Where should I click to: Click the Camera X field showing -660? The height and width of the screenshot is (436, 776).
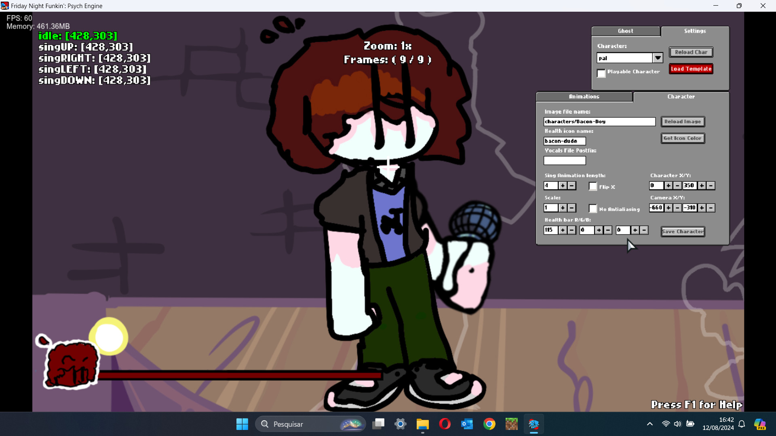click(x=656, y=208)
